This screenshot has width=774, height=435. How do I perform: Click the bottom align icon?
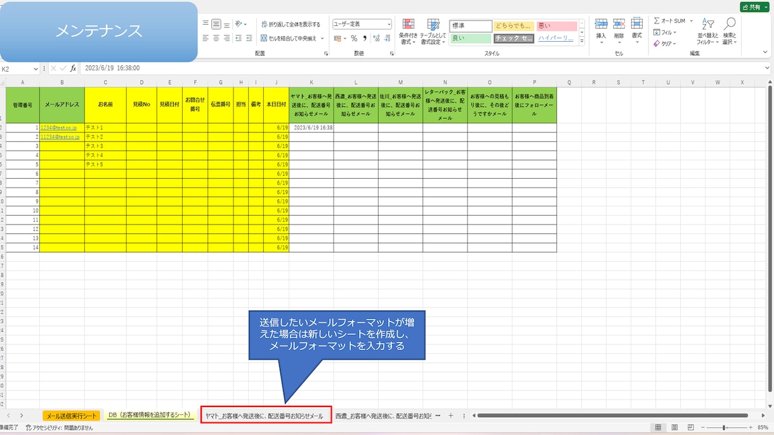226,24
